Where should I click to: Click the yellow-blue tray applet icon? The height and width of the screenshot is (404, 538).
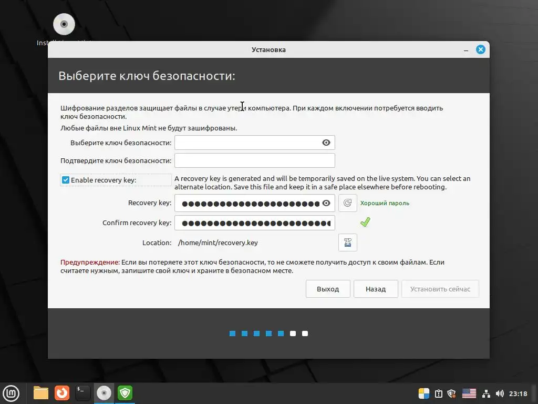click(424, 393)
